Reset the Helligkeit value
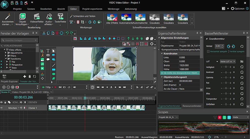The height and width of the screenshot is (139, 250). (242, 67)
